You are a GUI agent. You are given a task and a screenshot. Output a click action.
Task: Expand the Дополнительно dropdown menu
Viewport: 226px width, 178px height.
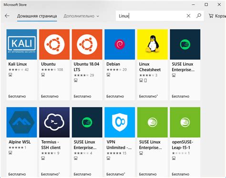tap(81, 16)
